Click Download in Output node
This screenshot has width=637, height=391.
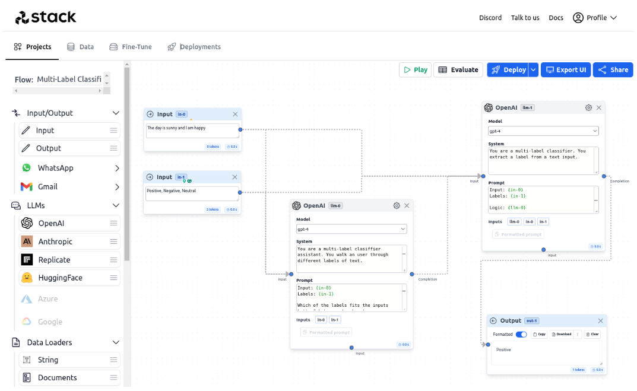pos(562,335)
